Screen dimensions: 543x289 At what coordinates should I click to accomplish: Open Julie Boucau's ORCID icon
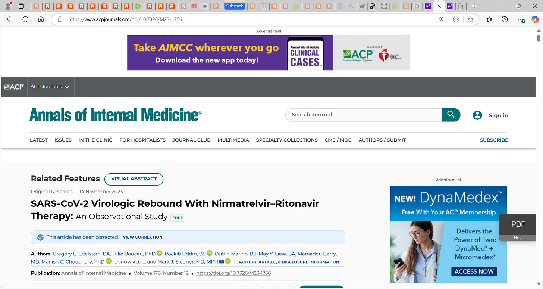pyautogui.click(x=160, y=253)
